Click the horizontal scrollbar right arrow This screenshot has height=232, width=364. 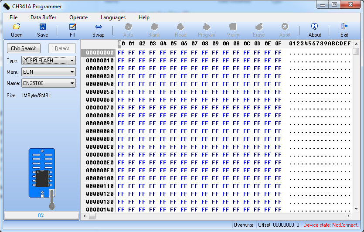[x=349, y=216]
